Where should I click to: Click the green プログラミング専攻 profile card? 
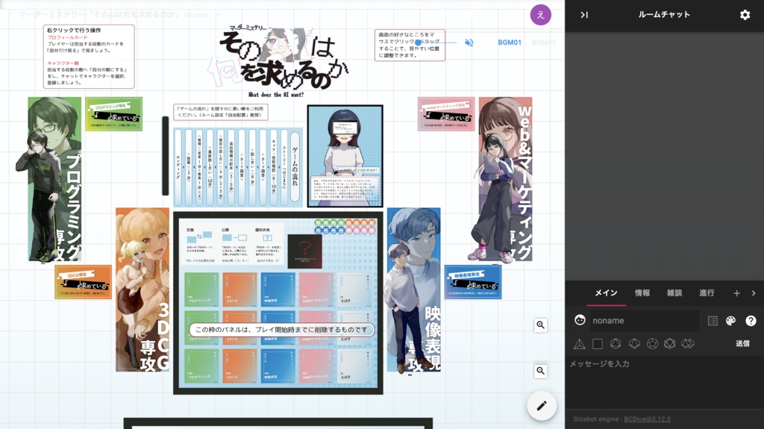point(113,114)
